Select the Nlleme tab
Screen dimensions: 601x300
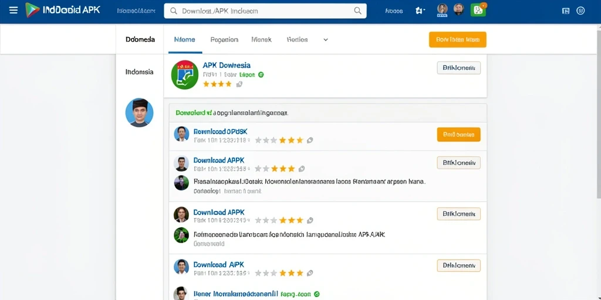pos(185,39)
